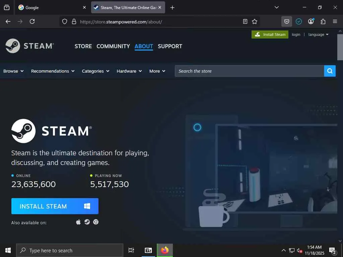Click the login link
This screenshot has width=343, height=257.
pyautogui.click(x=296, y=34)
